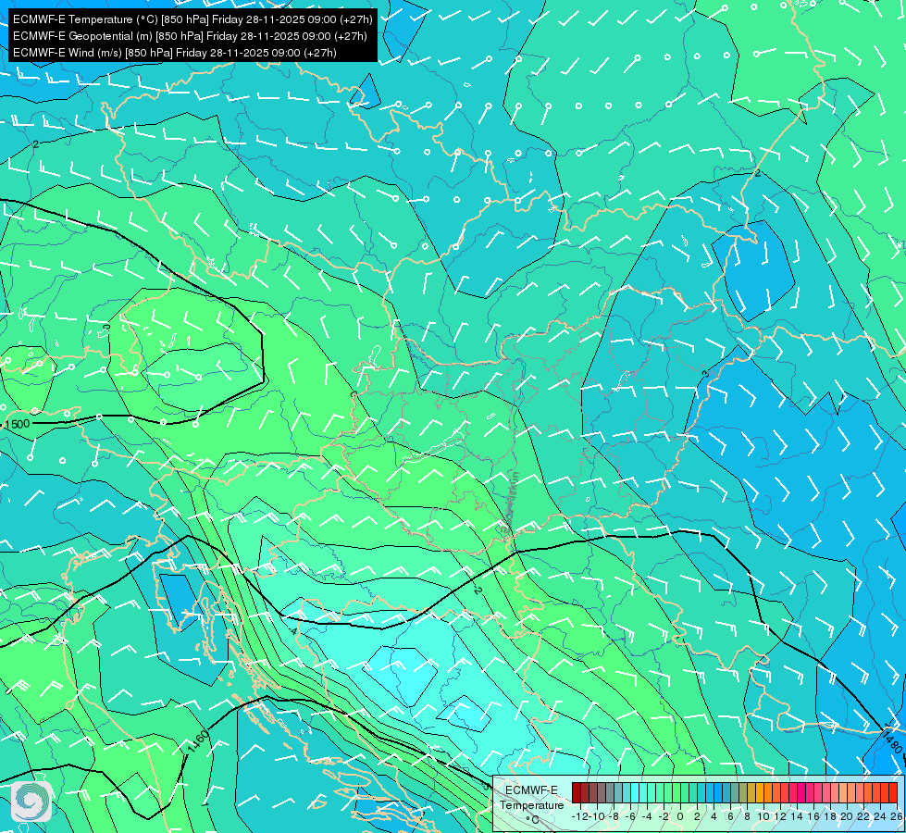The image size is (906, 833).
Task: Click the swirl logo in the bottom-left corner
Action: click(31, 802)
